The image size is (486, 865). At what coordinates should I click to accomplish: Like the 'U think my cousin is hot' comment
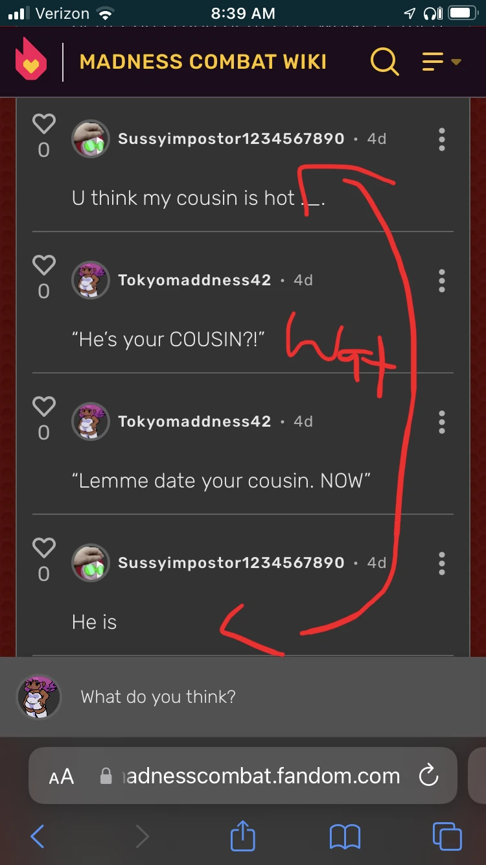coord(44,124)
